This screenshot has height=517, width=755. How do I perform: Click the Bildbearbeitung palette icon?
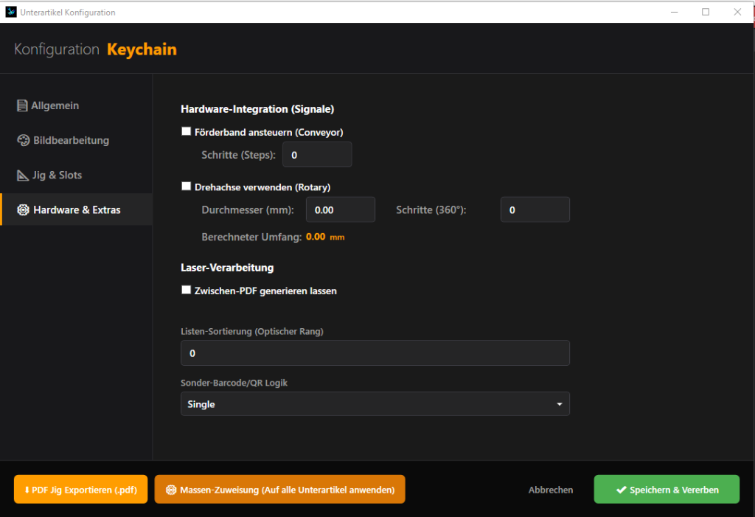tap(23, 140)
